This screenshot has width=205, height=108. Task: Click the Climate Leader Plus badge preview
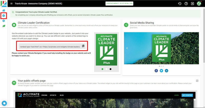pyautogui.click(x=106, y=50)
